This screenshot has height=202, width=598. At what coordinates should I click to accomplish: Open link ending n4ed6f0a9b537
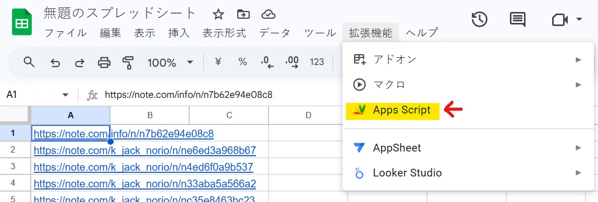tap(143, 167)
